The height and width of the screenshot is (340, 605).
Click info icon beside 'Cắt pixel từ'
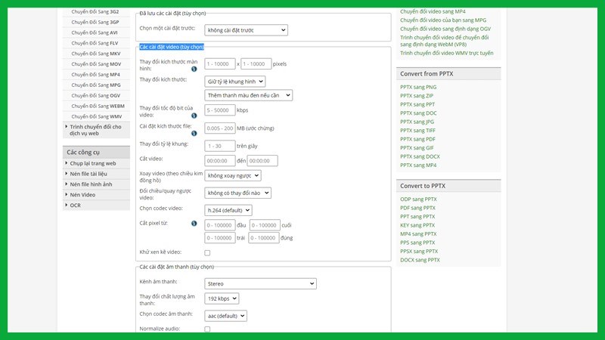click(194, 224)
